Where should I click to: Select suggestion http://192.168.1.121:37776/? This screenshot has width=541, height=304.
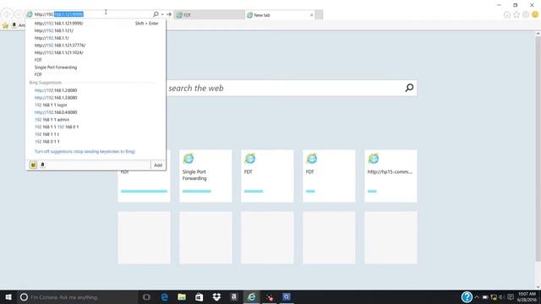(60, 45)
